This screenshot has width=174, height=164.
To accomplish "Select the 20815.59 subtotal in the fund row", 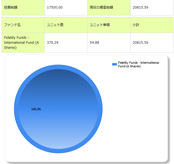I will (x=140, y=42).
